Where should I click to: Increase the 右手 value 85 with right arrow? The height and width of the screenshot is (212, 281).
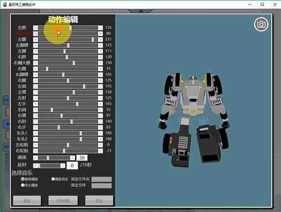pos(100,128)
